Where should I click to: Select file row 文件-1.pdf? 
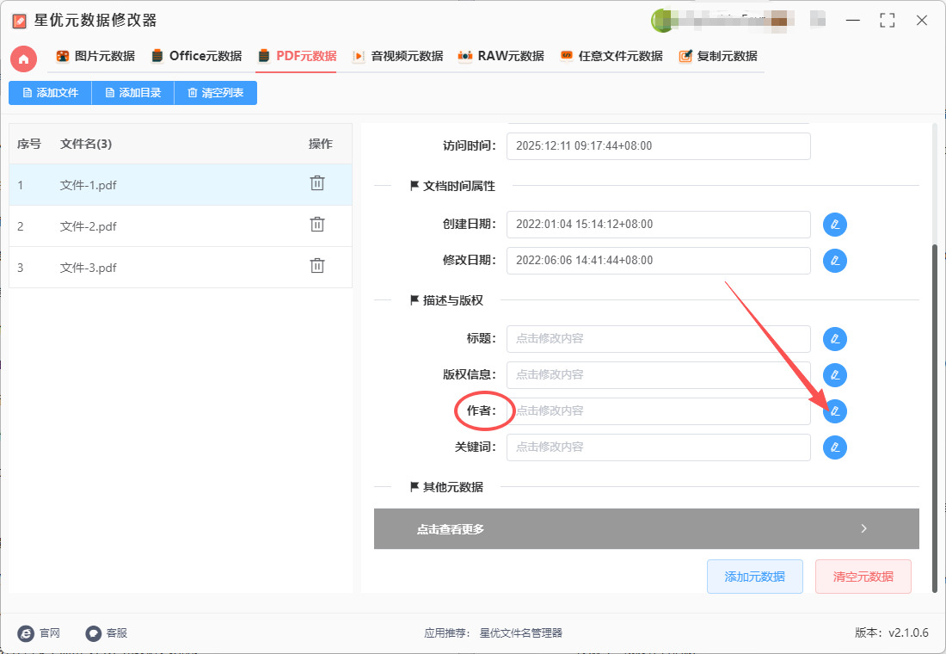(181, 185)
